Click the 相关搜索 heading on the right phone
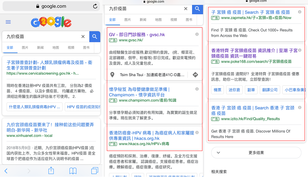 pos(219,172)
